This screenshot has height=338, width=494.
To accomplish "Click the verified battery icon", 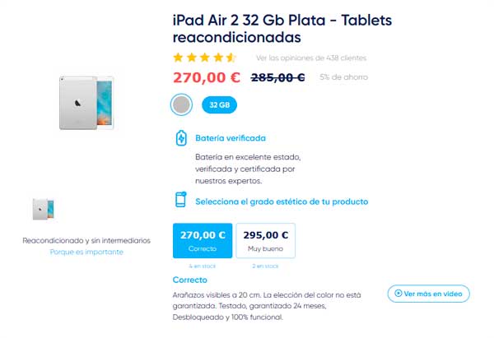I will (x=181, y=138).
